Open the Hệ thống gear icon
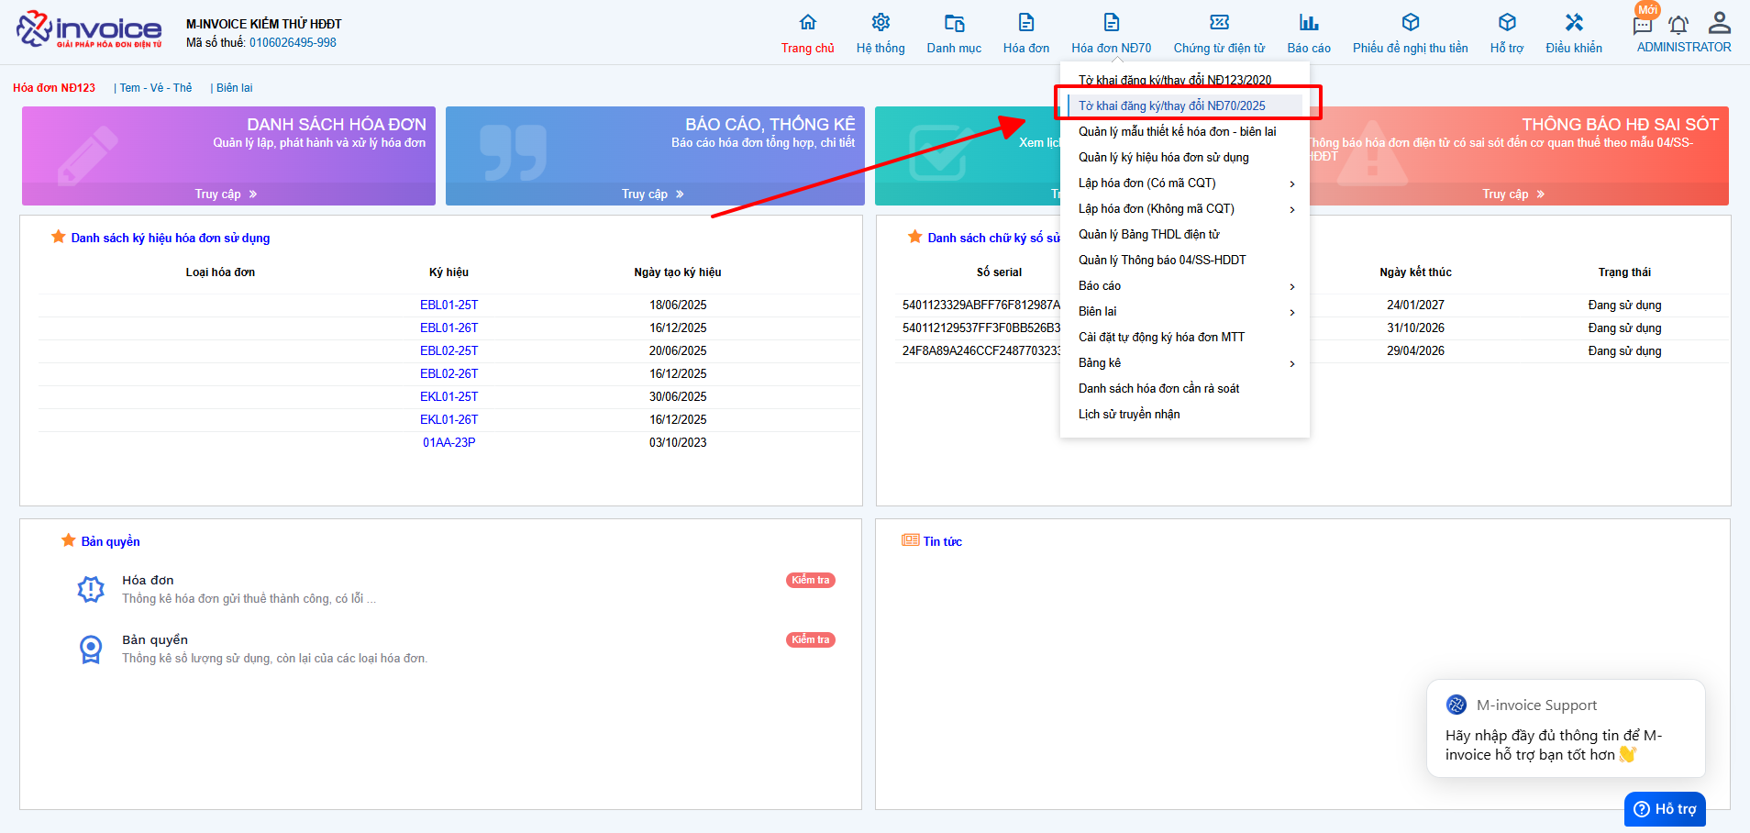This screenshot has height=833, width=1750. pos(881,23)
